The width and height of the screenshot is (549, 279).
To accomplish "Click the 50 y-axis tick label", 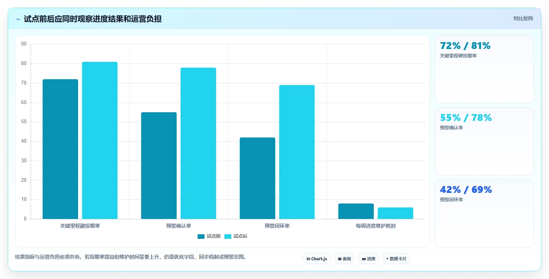I will pyautogui.click(x=24, y=122).
